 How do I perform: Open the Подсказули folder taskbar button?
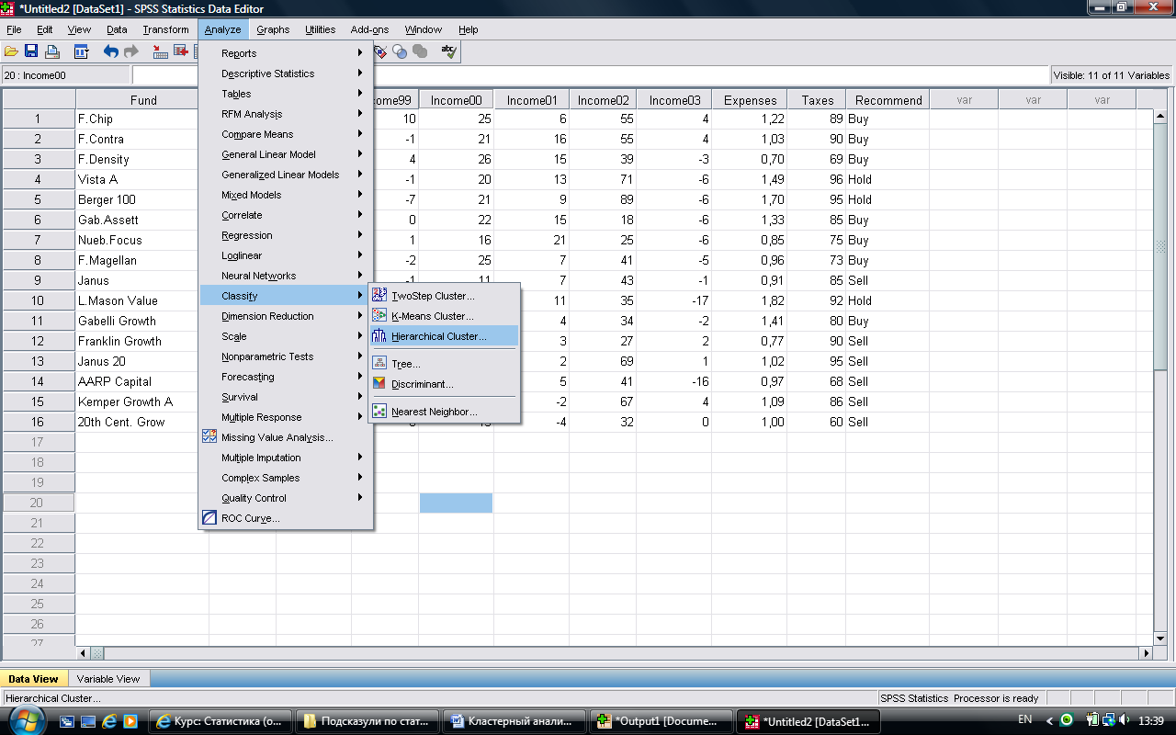coord(367,721)
